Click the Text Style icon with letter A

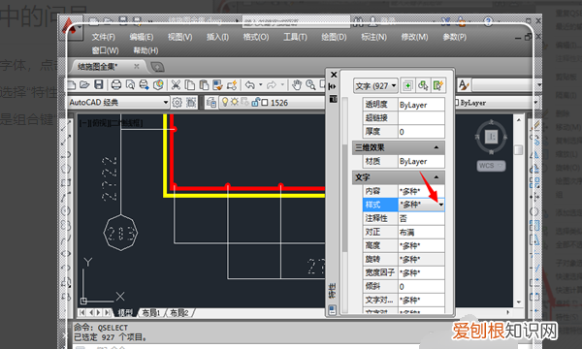click(464, 85)
